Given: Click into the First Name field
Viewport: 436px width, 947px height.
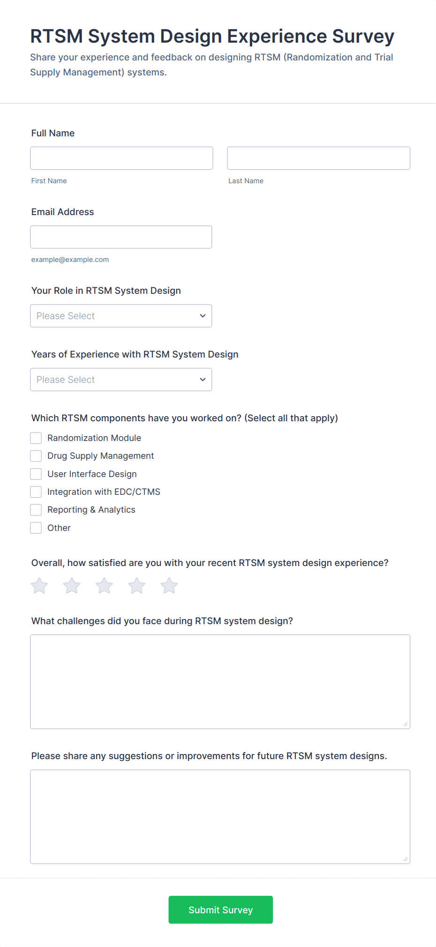Looking at the screenshot, I should click(x=121, y=158).
